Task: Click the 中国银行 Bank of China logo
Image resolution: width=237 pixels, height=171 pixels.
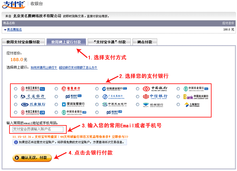Action: tap(155, 89)
